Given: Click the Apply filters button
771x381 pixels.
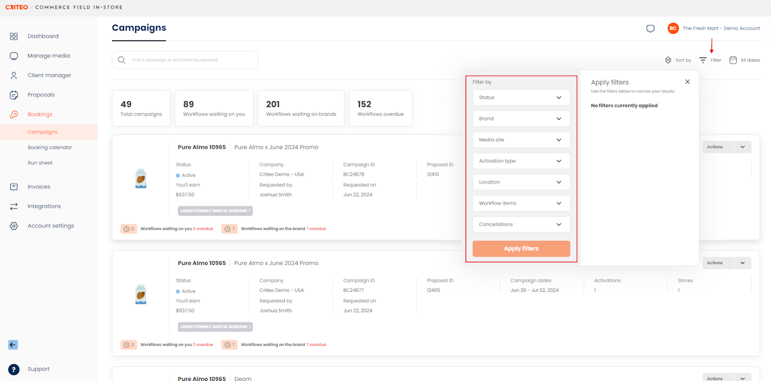Looking at the screenshot, I should click(x=521, y=249).
